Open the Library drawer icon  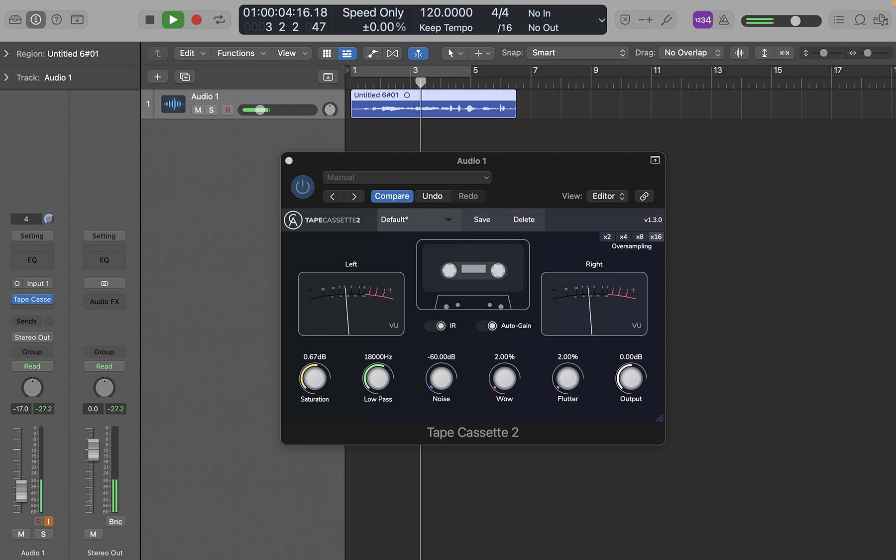[15, 20]
